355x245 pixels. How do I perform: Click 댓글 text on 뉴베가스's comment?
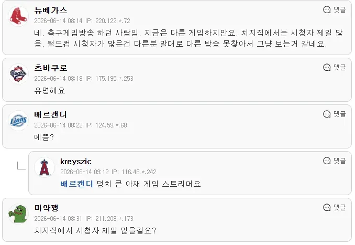[x=340, y=10]
